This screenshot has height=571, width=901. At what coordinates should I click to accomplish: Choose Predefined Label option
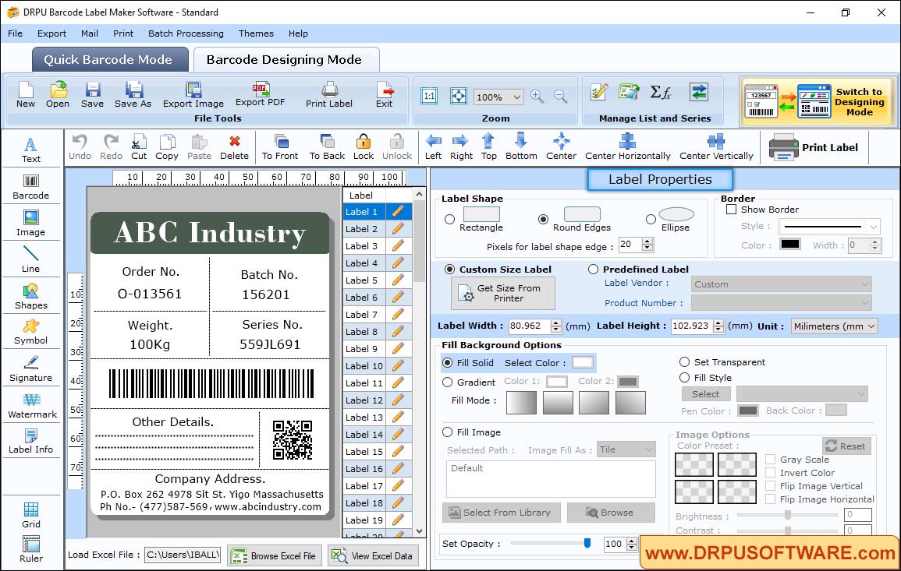pyautogui.click(x=593, y=270)
